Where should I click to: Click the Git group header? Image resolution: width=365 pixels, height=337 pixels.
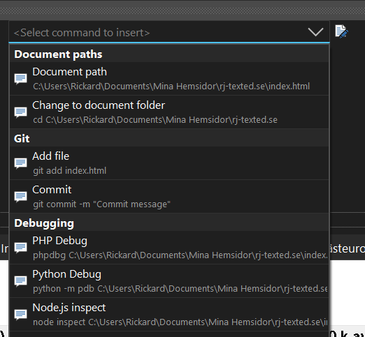(x=169, y=138)
